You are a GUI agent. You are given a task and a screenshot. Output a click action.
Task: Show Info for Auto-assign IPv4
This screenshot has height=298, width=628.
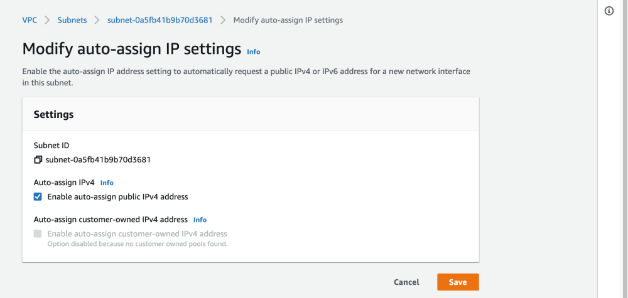click(x=107, y=183)
